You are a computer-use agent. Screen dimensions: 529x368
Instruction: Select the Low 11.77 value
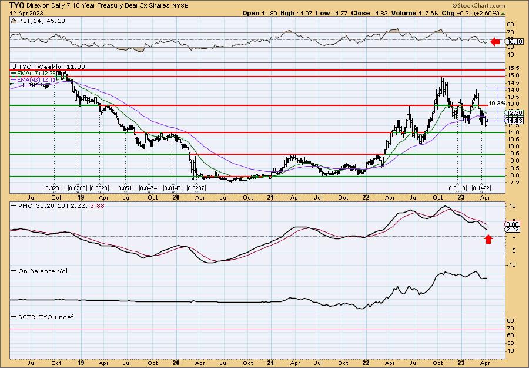[x=332, y=13]
